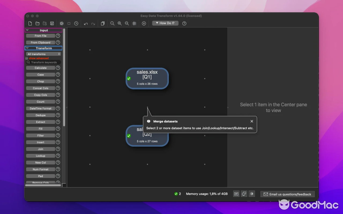Click the Join transform button
The image size is (343, 214).
[40, 149]
